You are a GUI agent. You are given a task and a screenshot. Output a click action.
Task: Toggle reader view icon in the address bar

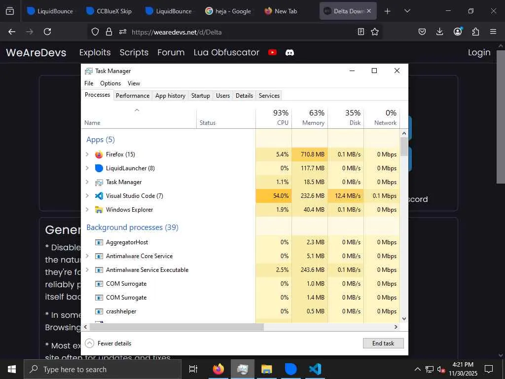[x=361, y=32]
